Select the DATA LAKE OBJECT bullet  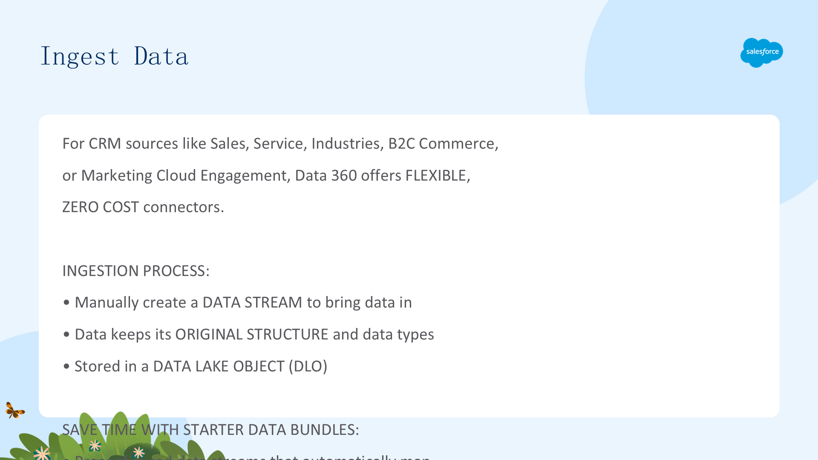coord(195,366)
